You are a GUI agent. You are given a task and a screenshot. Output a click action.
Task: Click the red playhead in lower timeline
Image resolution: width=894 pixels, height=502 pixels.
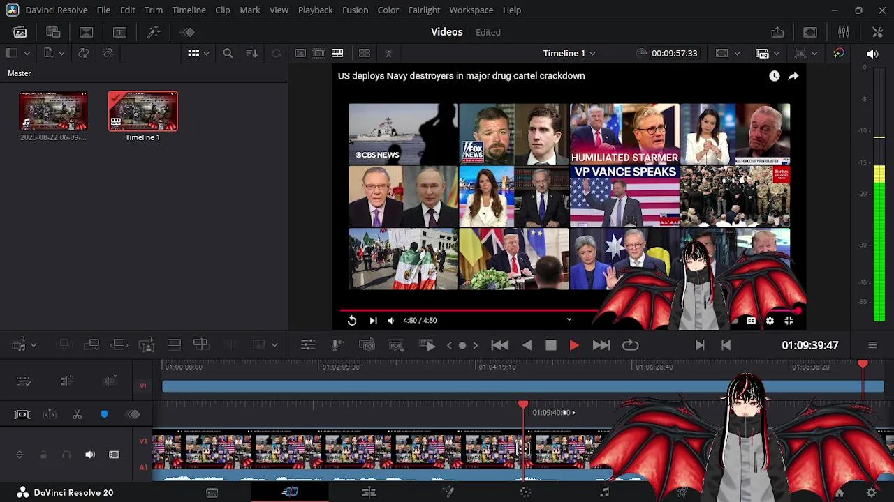[523, 405]
